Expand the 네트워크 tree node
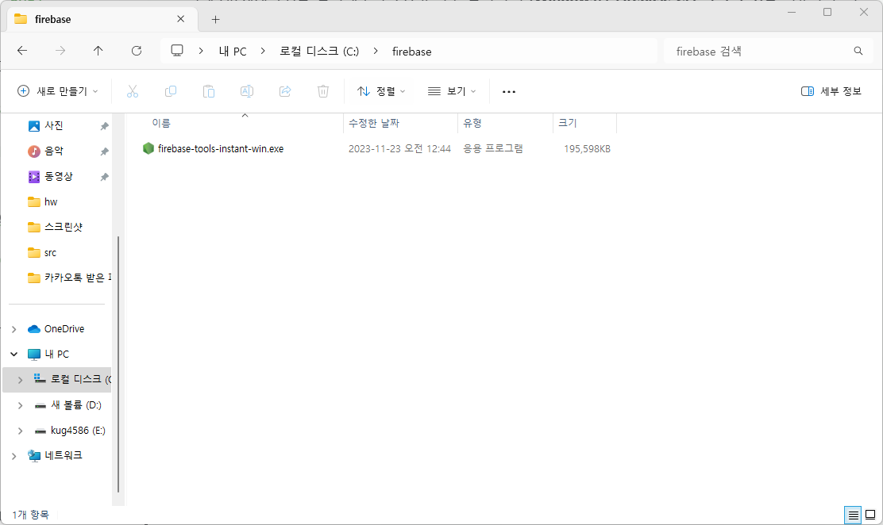 click(14, 456)
